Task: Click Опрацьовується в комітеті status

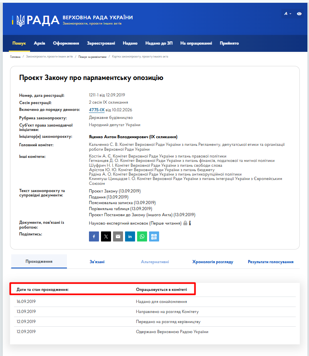Action: [x=161, y=289]
